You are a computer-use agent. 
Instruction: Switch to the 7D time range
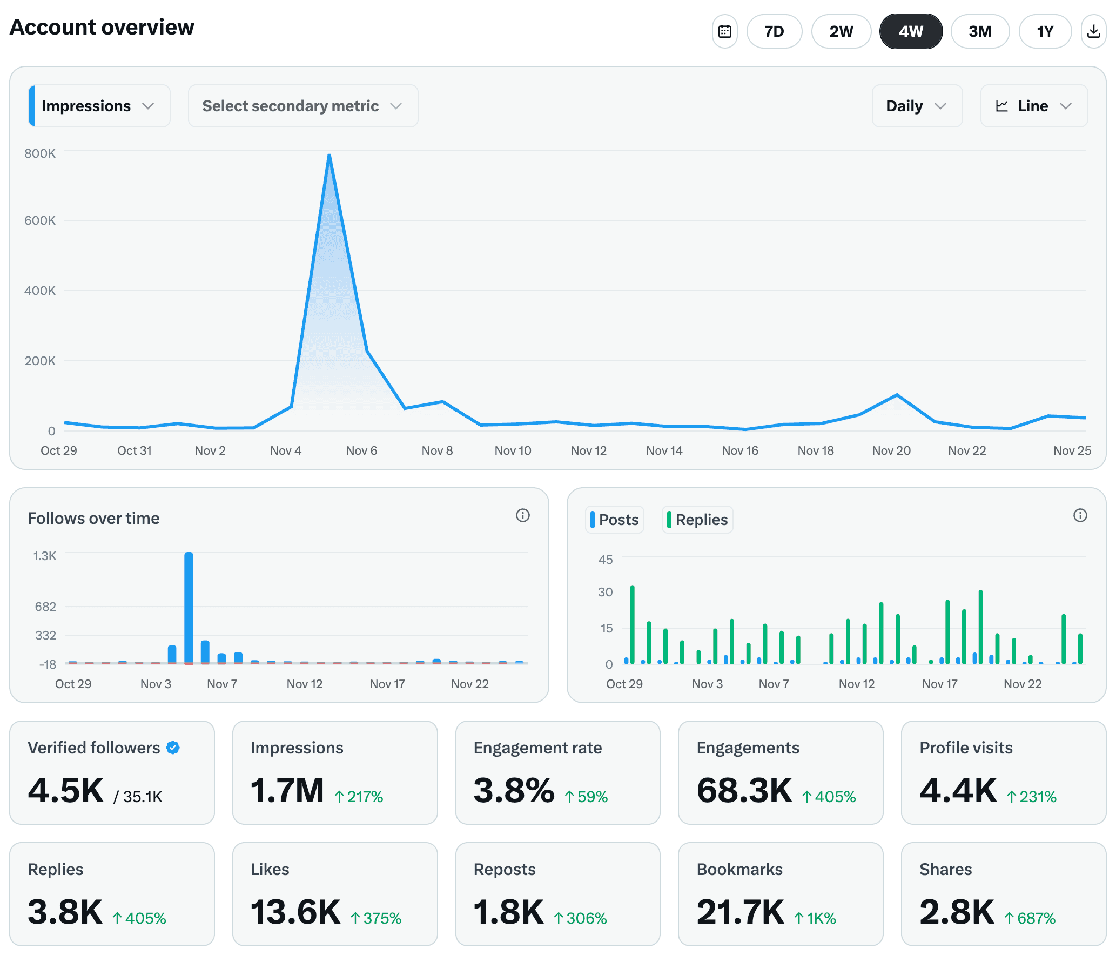click(774, 31)
